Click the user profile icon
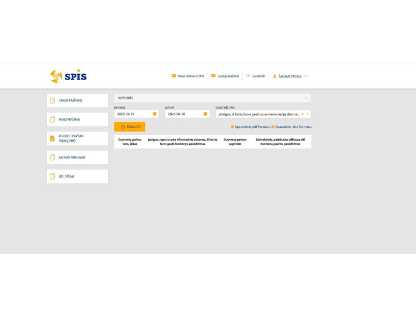This screenshot has width=416, height=312. coord(275,76)
